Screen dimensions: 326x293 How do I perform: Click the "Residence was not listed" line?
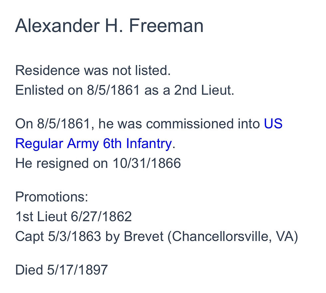coord(93,71)
